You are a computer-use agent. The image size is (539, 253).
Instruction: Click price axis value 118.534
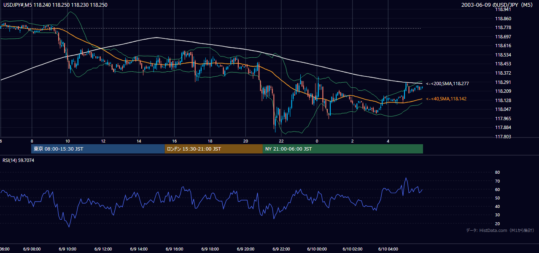(x=504, y=55)
